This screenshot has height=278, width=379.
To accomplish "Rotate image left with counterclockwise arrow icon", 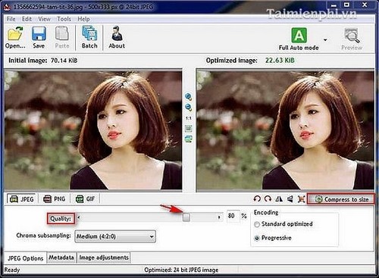I will tap(257, 199).
